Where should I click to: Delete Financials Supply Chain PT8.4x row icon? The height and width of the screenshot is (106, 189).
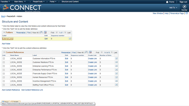pyautogui.click(x=116, y=73)
